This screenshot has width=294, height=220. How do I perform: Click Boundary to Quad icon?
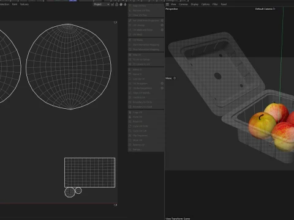tap(130, 107)
